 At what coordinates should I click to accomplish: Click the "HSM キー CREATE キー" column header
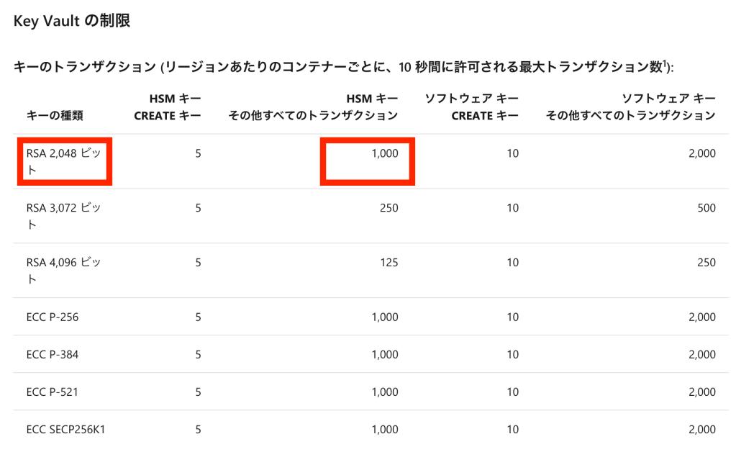pyautogui.click(x=167, y=107)
